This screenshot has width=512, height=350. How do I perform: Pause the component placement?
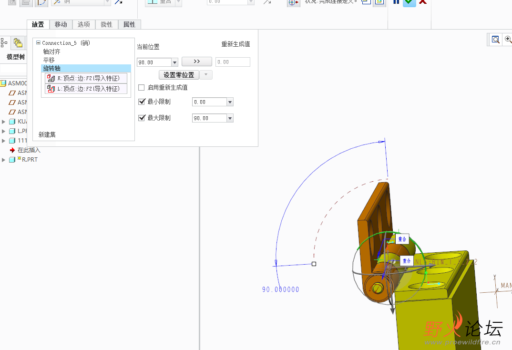(396, 1)
